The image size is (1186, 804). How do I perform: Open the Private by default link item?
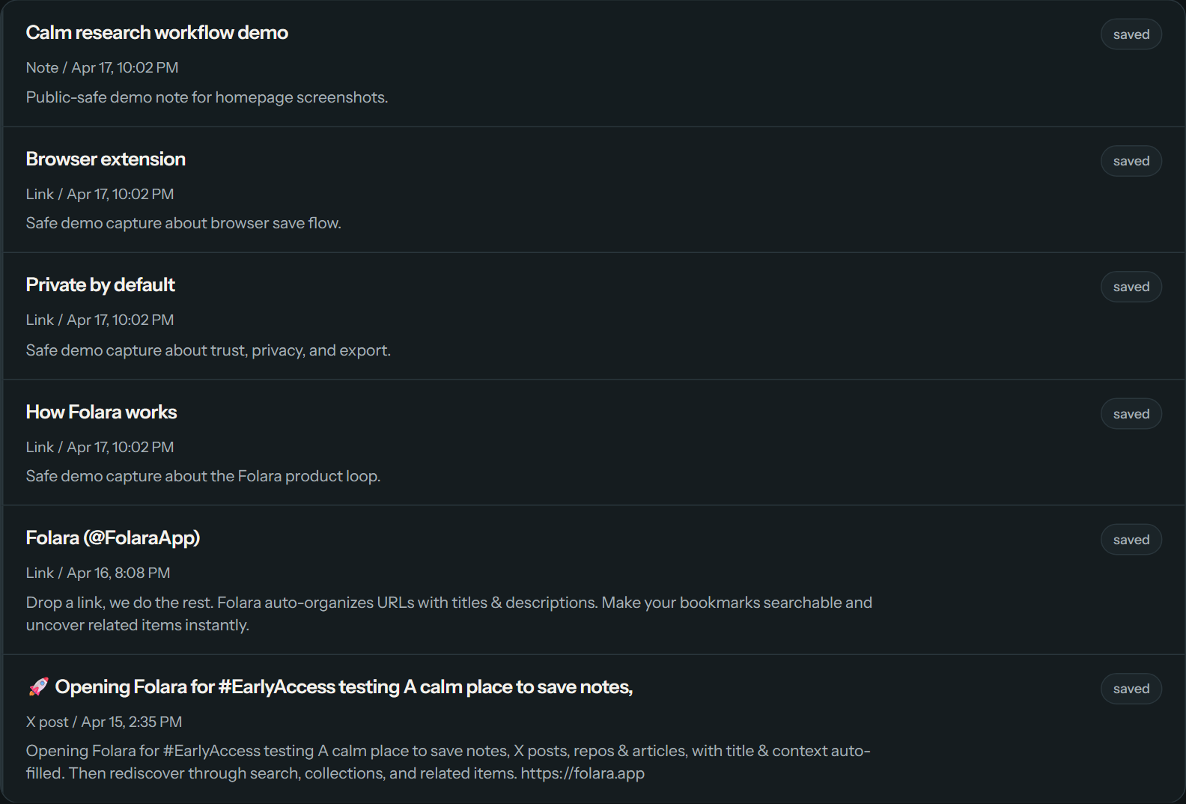[x=100, y=284]
